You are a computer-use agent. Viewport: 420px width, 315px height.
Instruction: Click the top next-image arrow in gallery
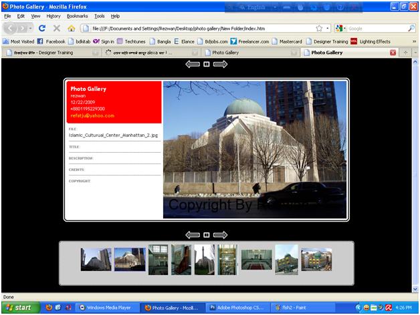[x=220, y=64]
